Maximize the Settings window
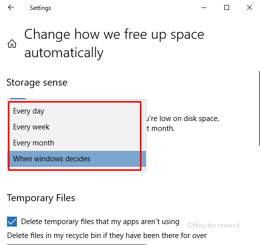 [x=227, y=7]
